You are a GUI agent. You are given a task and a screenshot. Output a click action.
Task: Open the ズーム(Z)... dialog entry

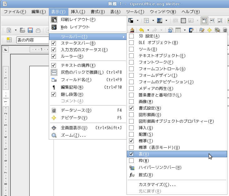(x=73, y=135)
